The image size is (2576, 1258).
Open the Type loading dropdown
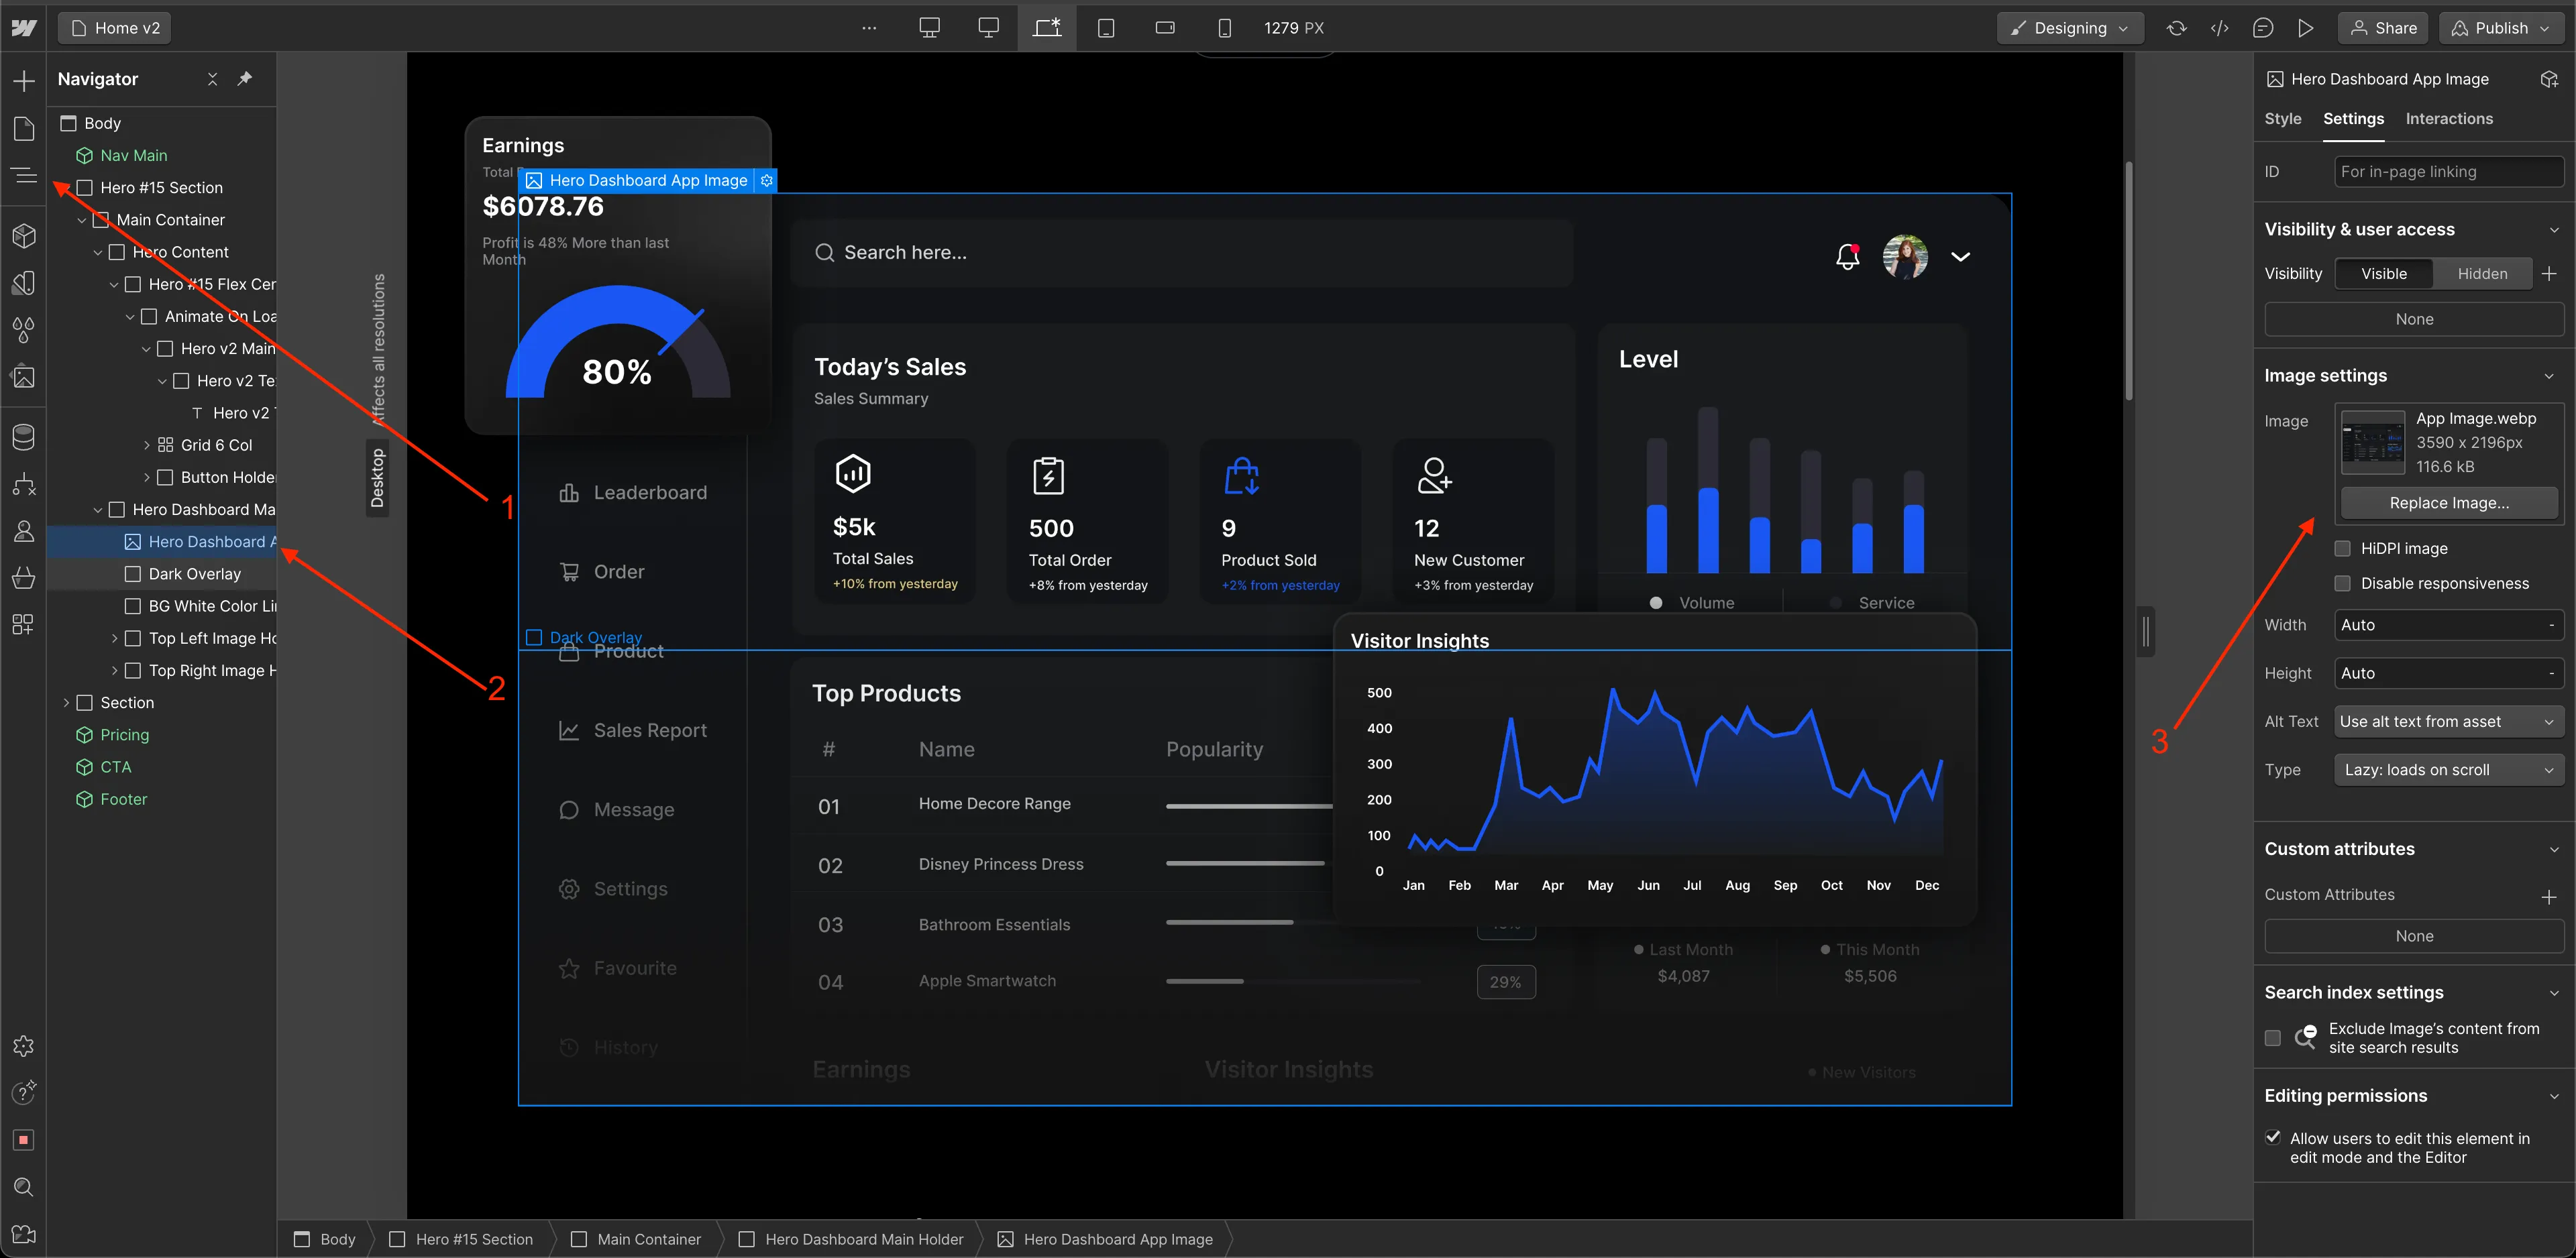tap(2448, 770)
